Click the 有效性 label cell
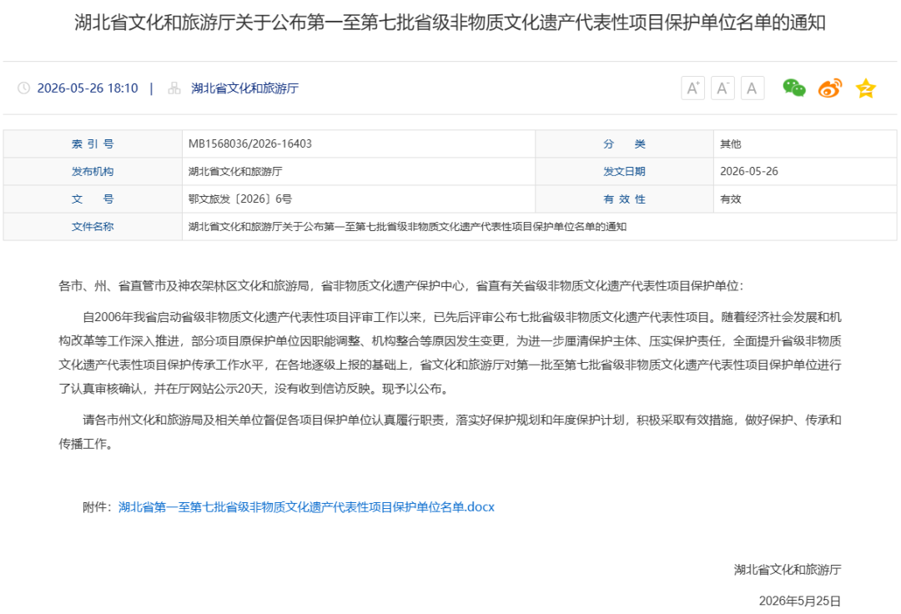Screen dimensions: 901x614 (625, 199)
